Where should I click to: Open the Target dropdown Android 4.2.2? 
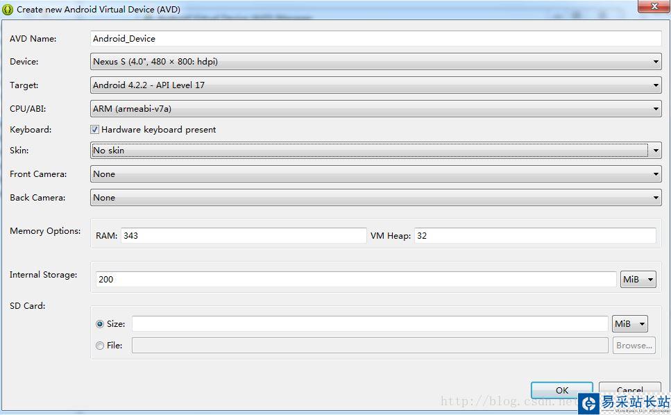[x=375, y=85]
